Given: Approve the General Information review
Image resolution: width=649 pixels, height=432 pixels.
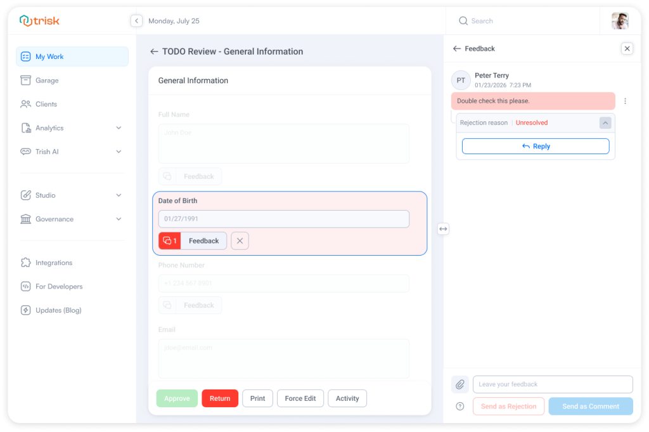Looking at the screenshot, I should tap(177, 398).
